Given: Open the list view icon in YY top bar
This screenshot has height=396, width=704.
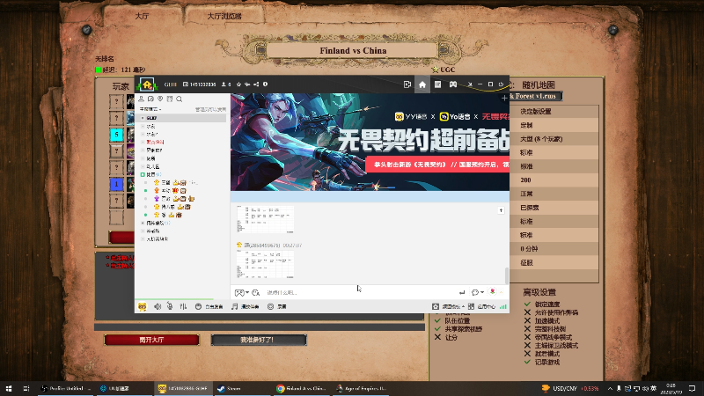Looking at the screenshot, I should 437,84.
